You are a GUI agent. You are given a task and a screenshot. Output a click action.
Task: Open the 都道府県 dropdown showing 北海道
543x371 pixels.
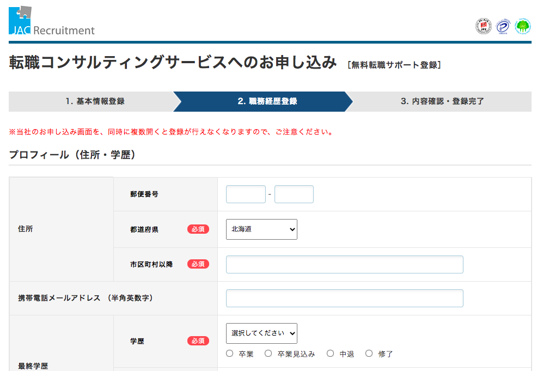coord(261,229)
